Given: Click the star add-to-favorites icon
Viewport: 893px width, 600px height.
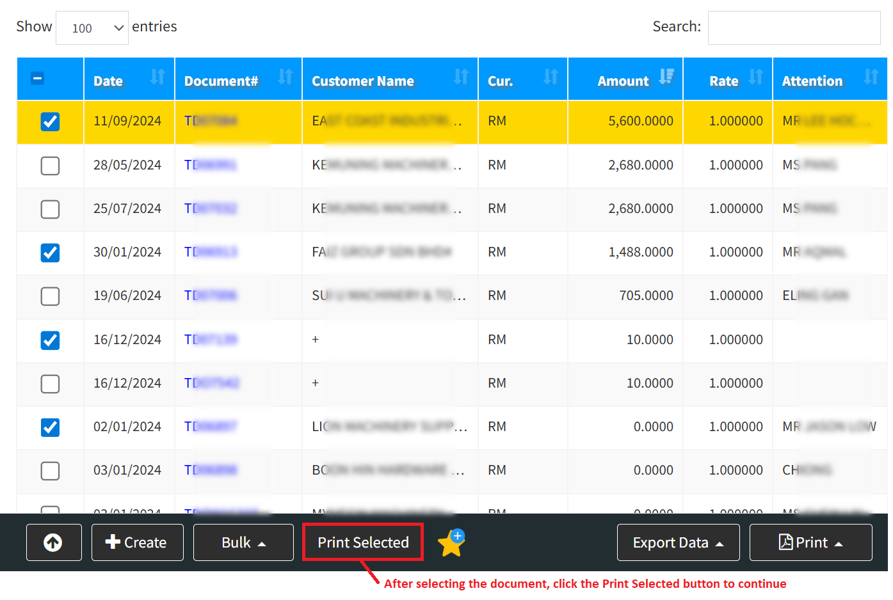Looking at the screenshot, I should click(x=451, y=542).
